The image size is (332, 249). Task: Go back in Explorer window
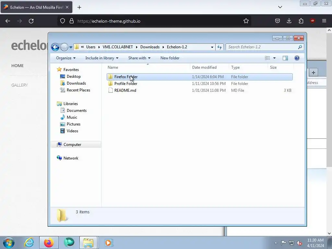tap(55, 47)
